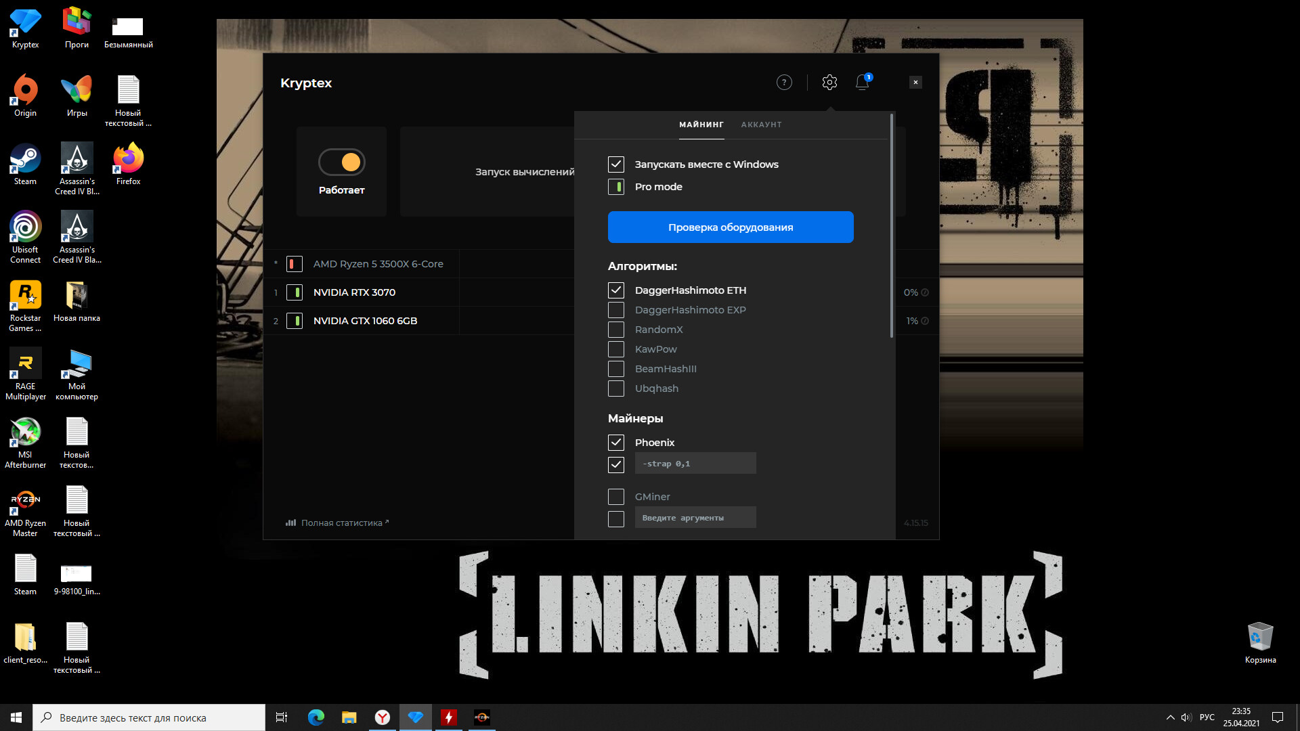Select the МАЙНИНГ tab
The width and height of the screenshot is (1300, 731).
(701, 125)
